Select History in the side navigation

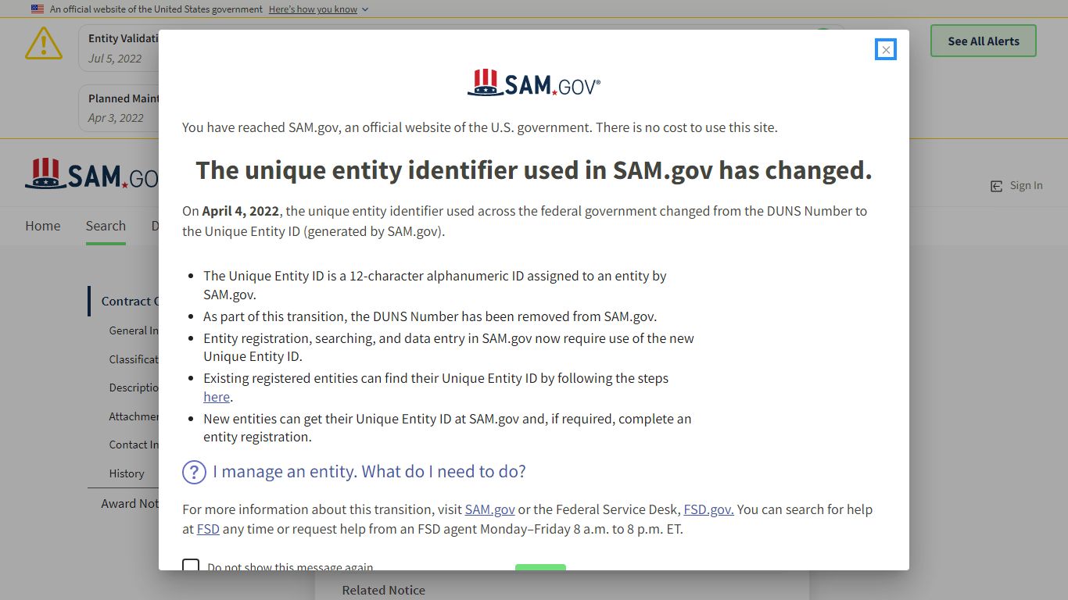tap(127, 473)
